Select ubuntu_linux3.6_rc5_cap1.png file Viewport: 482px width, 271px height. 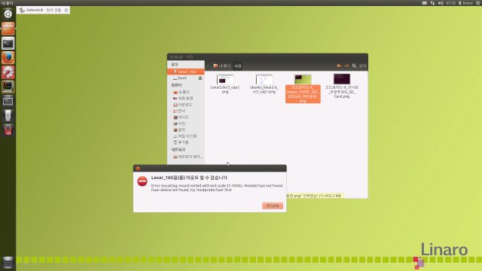pyautogui.click(x=264, y=84)
